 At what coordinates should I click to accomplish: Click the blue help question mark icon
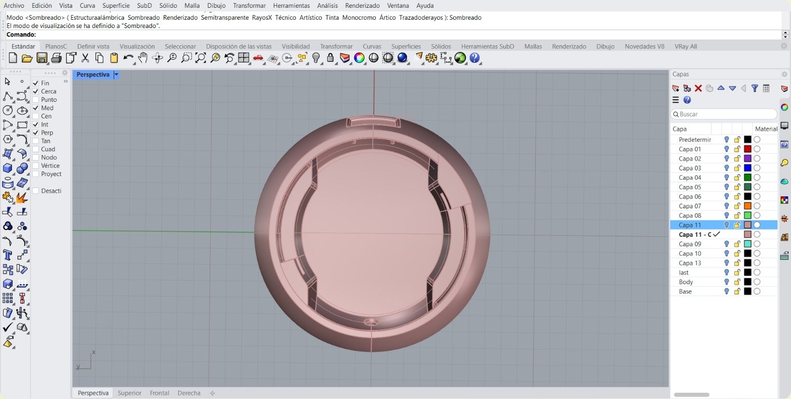point(474,58)
